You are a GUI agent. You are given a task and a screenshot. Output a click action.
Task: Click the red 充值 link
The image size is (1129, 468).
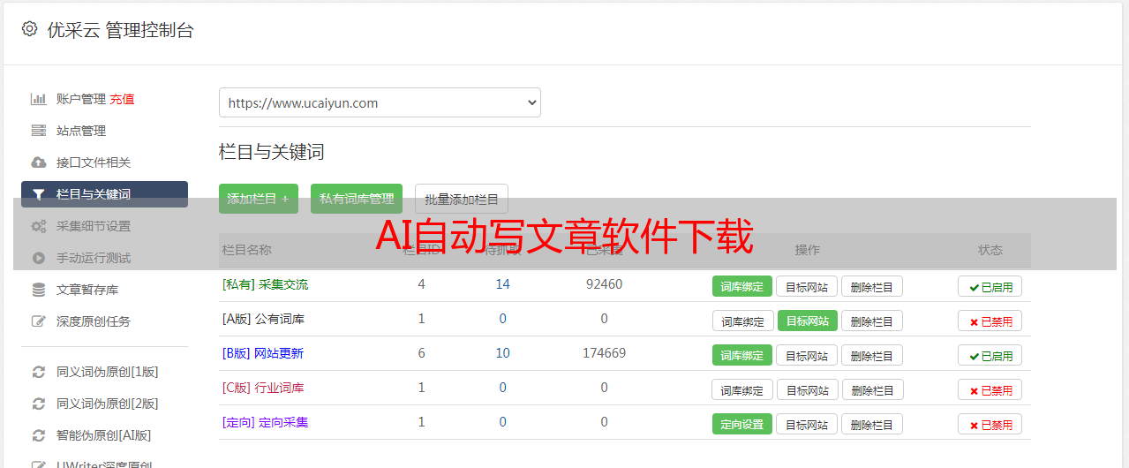pyautogui.click(x=123, y=99)
